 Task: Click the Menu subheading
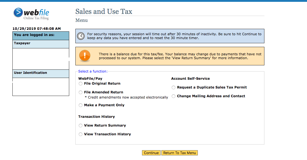click(x=81, y=20)
